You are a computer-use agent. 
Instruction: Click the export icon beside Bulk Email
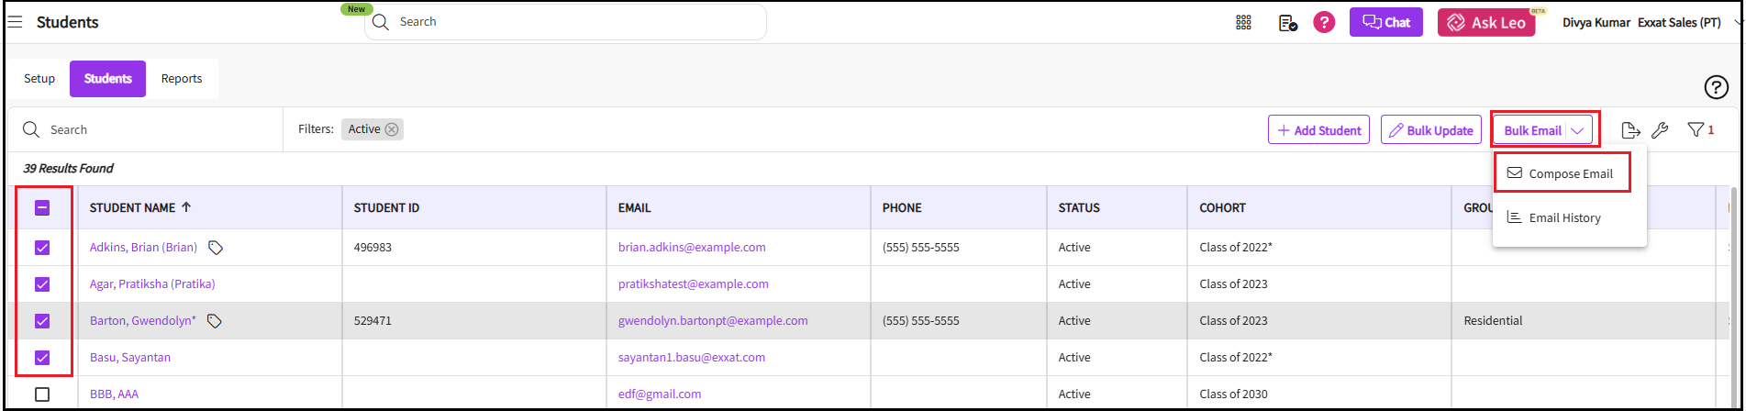[x=1630, y=130]
